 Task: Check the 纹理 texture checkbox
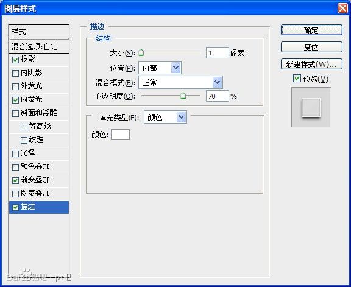[x=24, y=140]
